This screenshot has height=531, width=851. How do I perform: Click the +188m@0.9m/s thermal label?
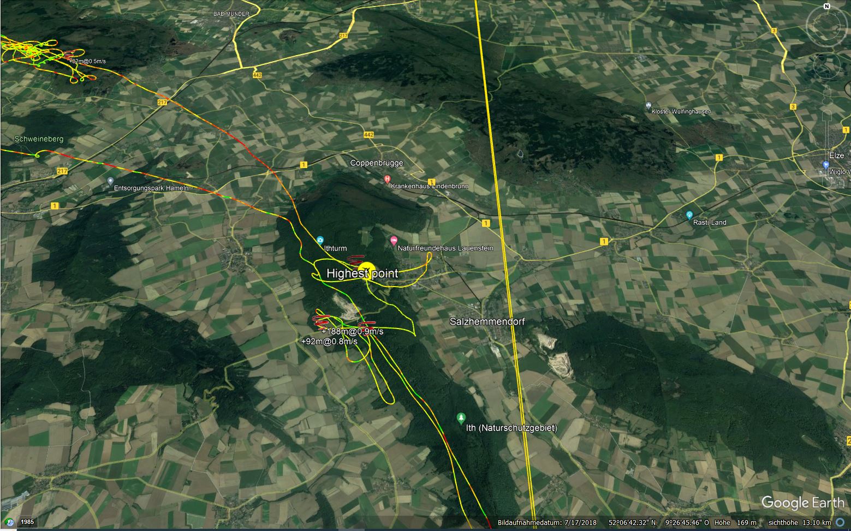point(352,331)
